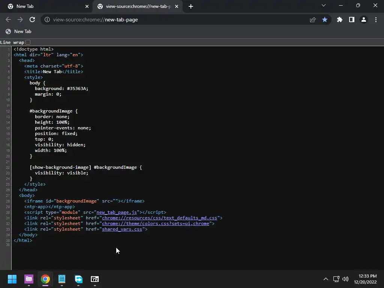
Task: Click the visibility: hidden; line
Action: (60, 145)
